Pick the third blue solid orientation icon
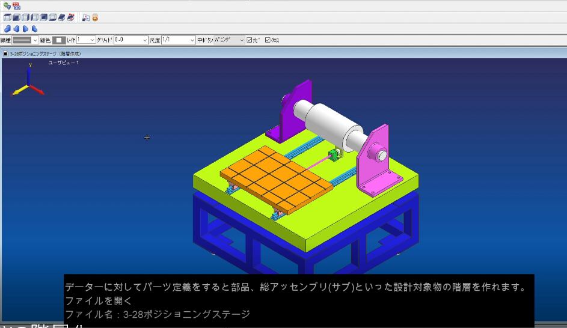The width and height of the screenshot is (567, 328). (x=25, y=29)
